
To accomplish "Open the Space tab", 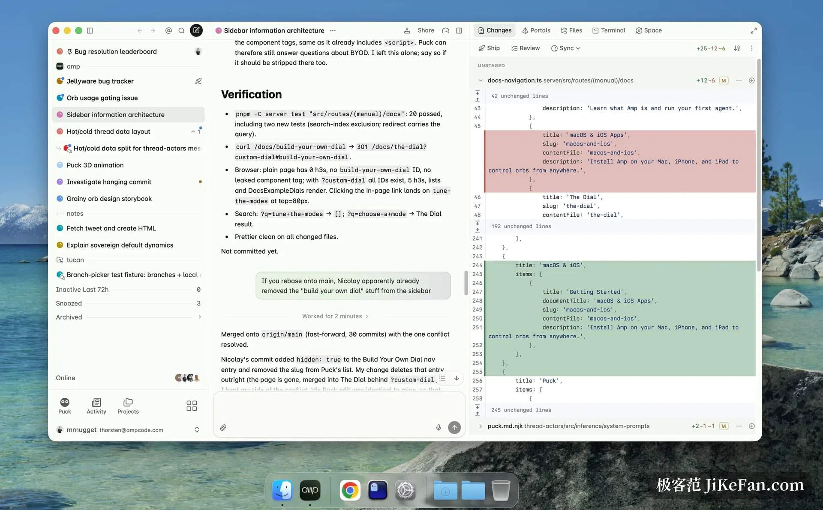I will [x=649, y=30].
